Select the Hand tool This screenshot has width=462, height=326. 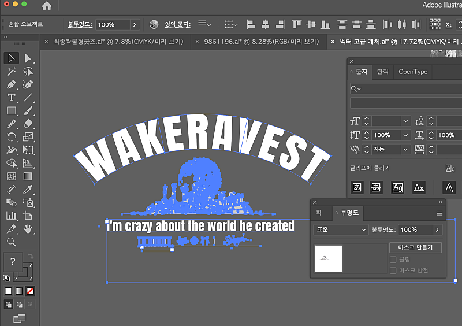tap(28, 229)
